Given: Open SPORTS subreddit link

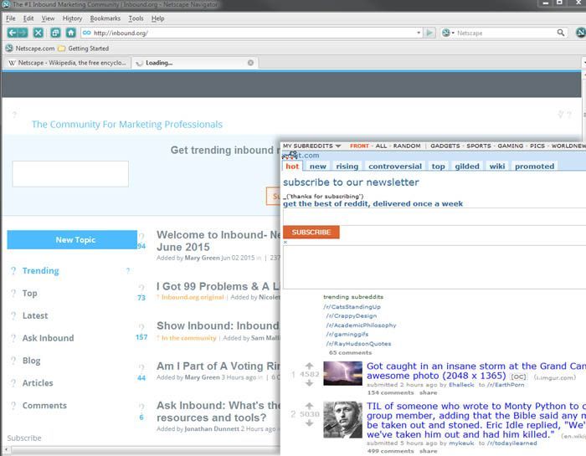Looking at the screenshot, I should [479, 146].
